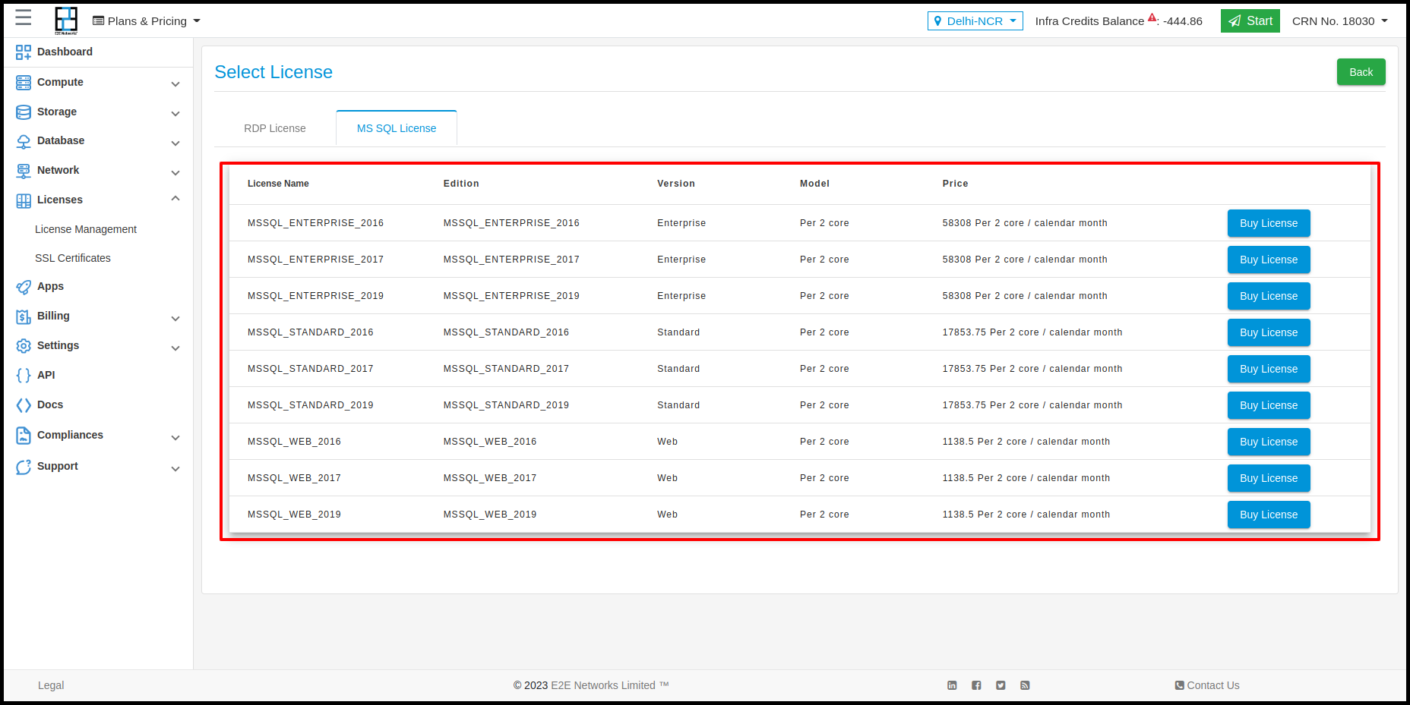Switch to the RDP License tab
This screenshot has height=705, width=1410.
point(275,128)
